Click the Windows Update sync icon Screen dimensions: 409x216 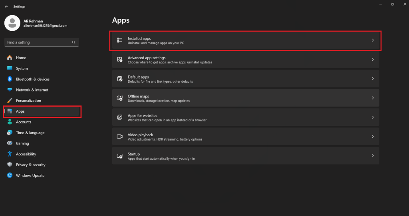pos(10,175)
